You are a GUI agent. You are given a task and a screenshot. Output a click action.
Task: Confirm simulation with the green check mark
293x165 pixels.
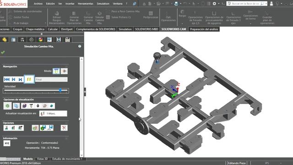pos(3,52)
